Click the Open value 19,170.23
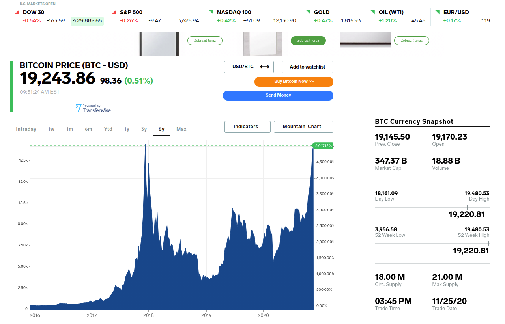 click(450, 137)
